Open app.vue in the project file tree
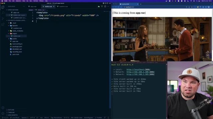This screenshot has height=119, width=213. pyautogui.click(x=16, y=41)
